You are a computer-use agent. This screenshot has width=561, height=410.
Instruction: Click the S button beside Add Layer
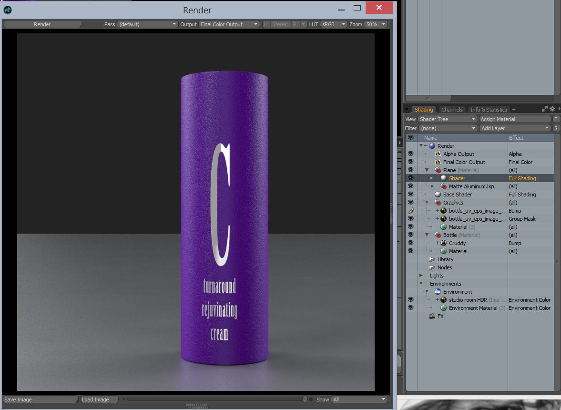pos(556,128)
